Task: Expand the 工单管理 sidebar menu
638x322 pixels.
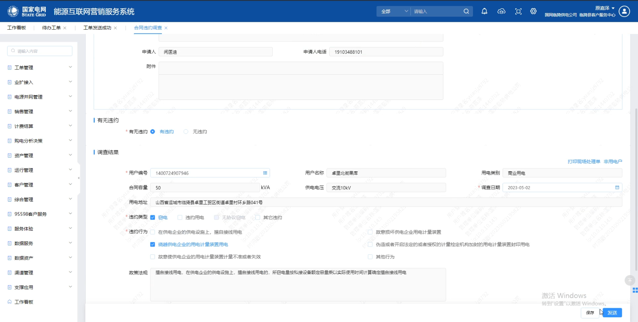Action: (39, 68)
